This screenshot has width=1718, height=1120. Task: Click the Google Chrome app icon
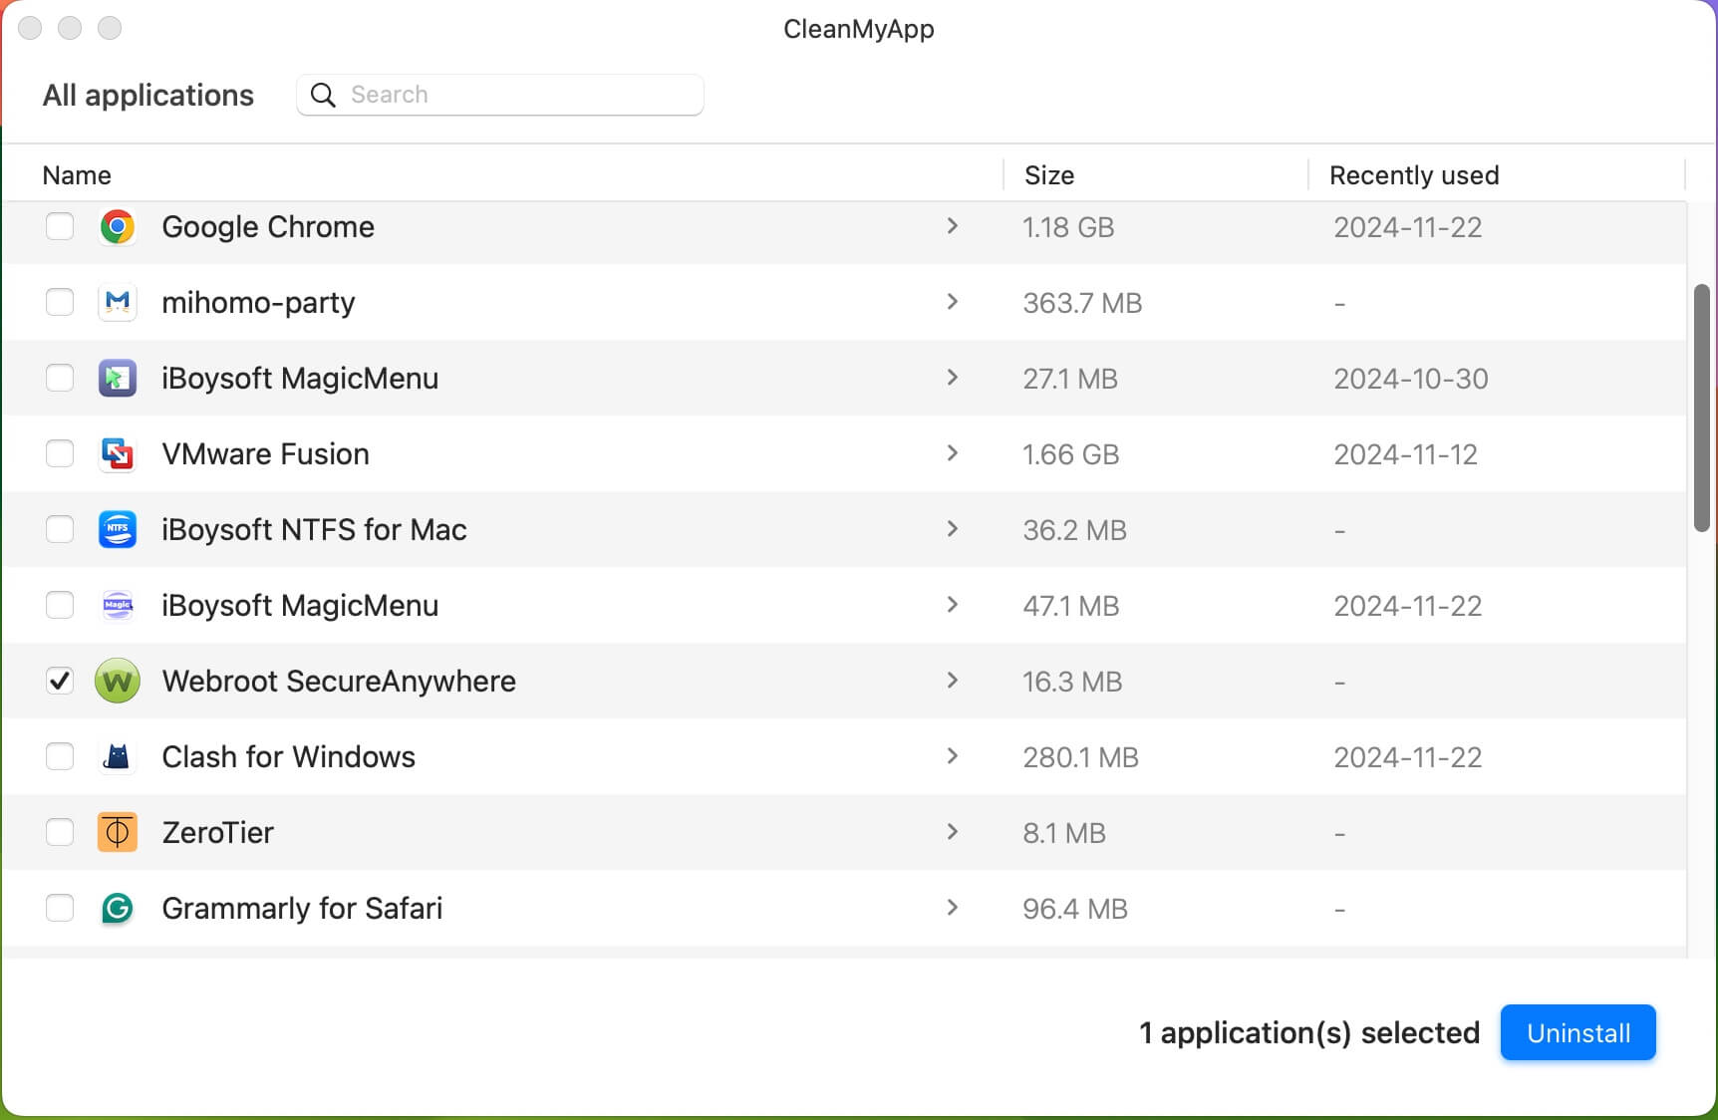(x=118, y=227)
